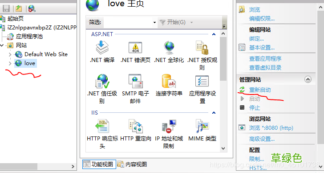This screenshot has height=173, width=324.
Task: Click the green 重新启动 refresh icon
Action: (242, 90)
